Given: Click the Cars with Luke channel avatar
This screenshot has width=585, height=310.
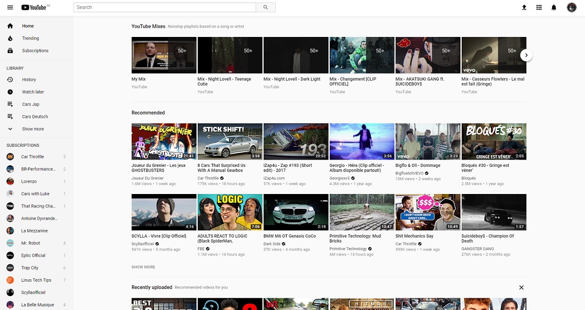Looking at the screenshot, I should [x=10, y=193].
